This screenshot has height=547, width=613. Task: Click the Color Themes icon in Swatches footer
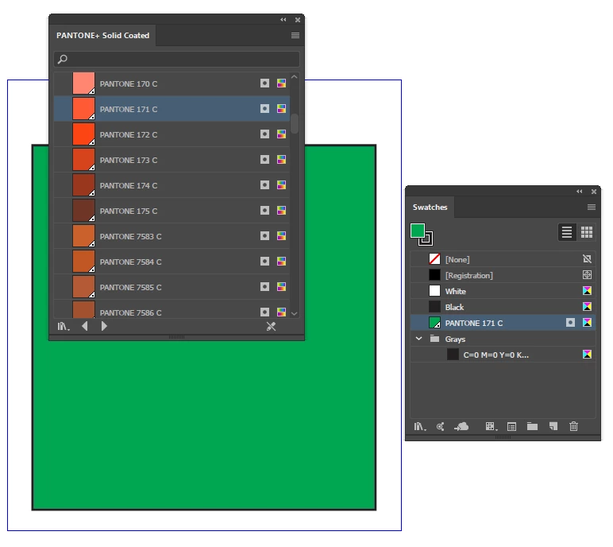[x=440, y=426]
